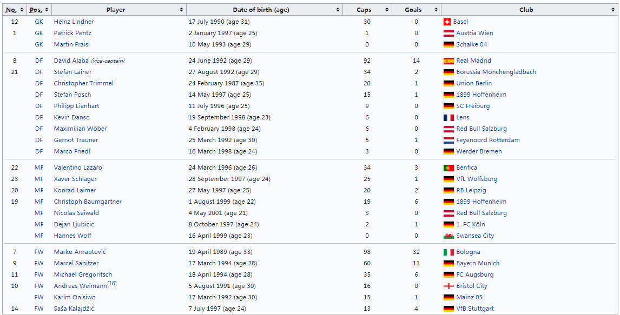Click the Portugal flag next to Benfica
The width and height of the screenshot is (620, 315).
[x=448, y=168]
